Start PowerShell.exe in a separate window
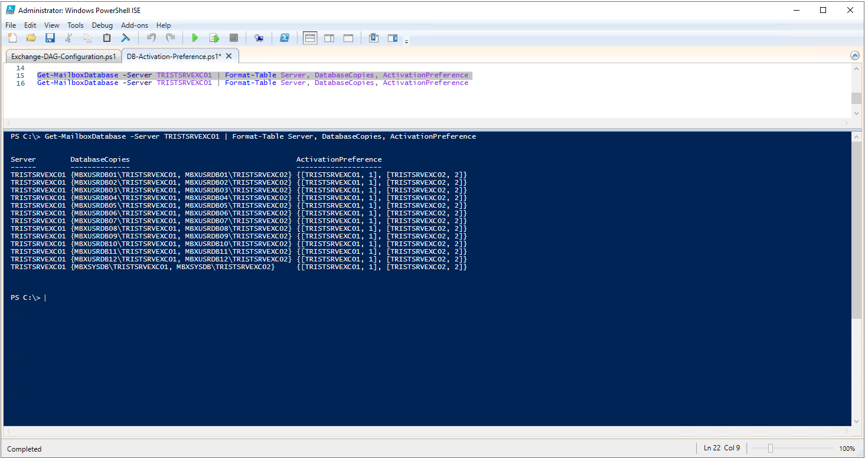The width and height of the screenshot is (865, 458). (284, 38)
